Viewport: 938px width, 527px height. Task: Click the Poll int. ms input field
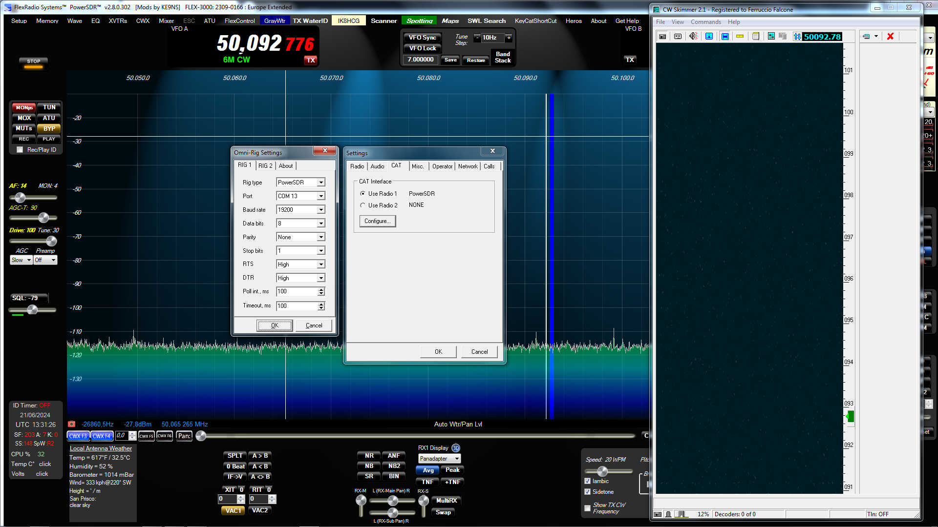coord(297,291)
